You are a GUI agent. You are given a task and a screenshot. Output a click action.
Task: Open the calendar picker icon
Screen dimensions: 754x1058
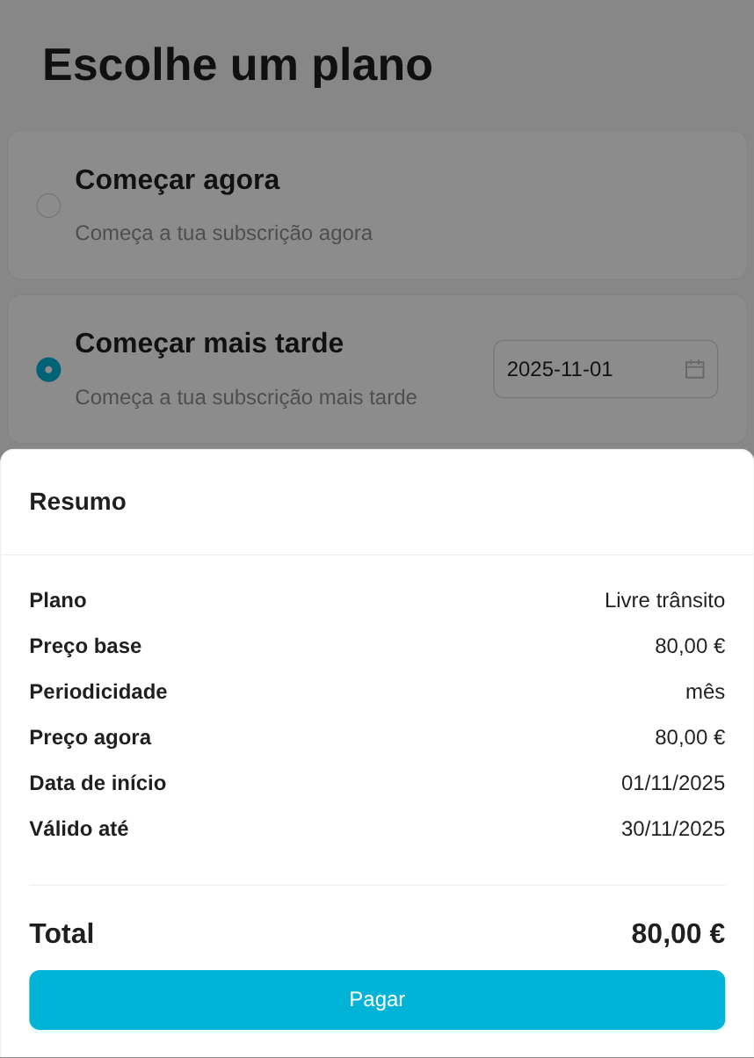tap(694, 369)
